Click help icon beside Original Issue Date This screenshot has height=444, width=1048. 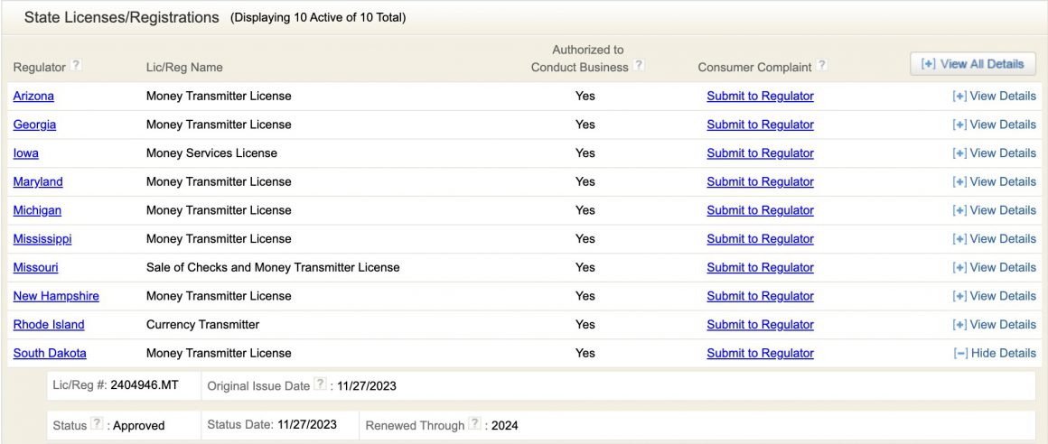tap(319, 385)
